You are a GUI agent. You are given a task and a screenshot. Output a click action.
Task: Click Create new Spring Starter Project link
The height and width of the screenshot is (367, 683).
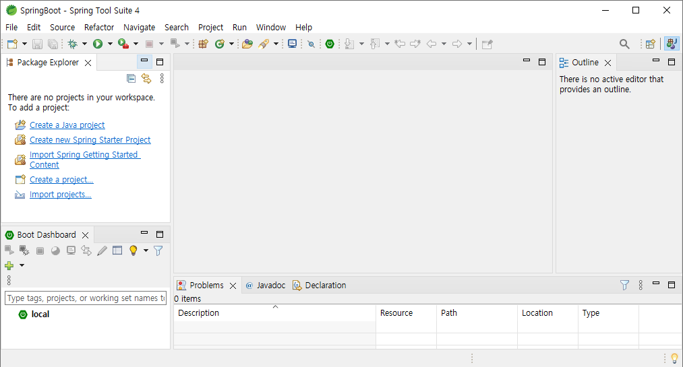click(x=90, y=140)
